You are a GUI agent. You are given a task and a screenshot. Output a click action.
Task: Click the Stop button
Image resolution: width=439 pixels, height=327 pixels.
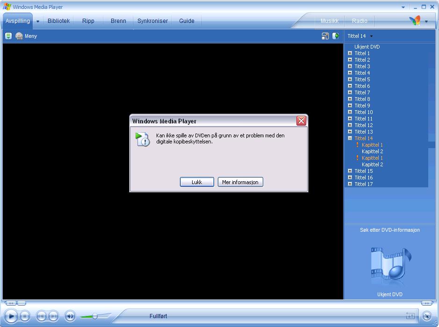[25, 316]
